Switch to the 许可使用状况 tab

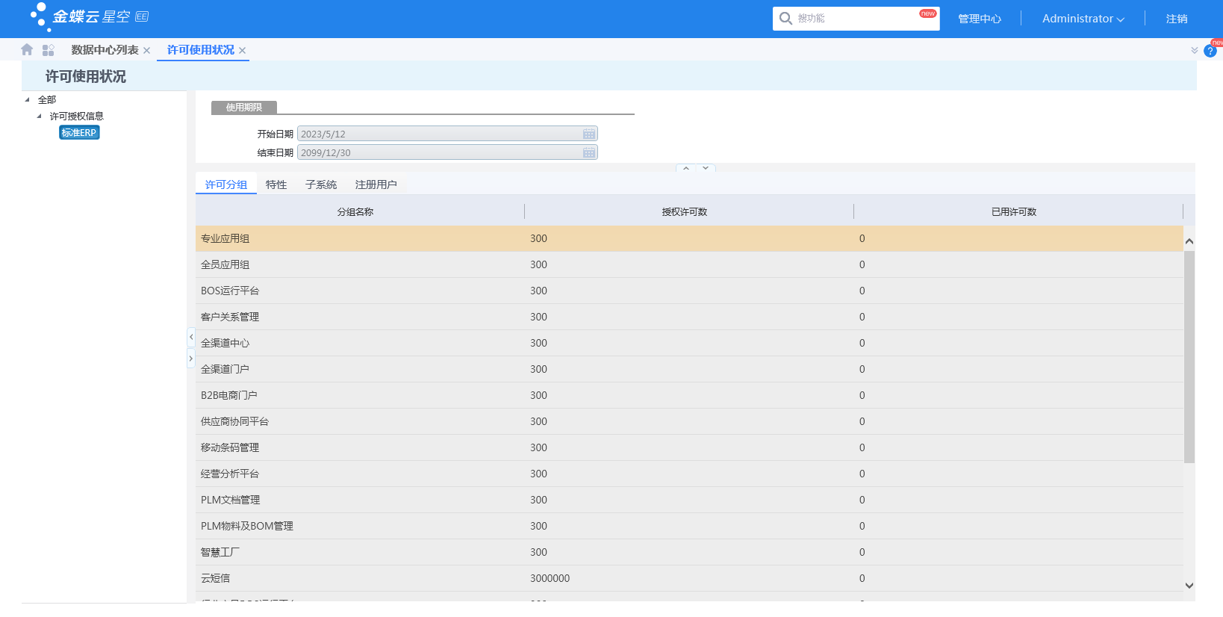click(x=201, y=50)
